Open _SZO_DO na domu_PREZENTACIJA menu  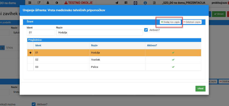click(x=184, y=3)
